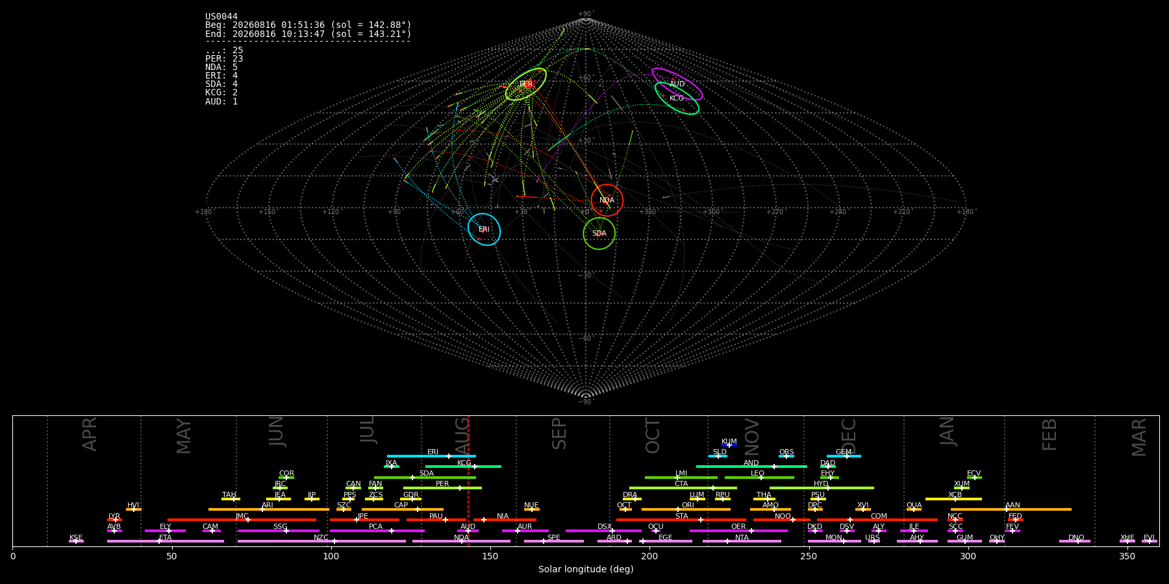
Task: Click the ETA shower bar in May
Action: (166, 541)
